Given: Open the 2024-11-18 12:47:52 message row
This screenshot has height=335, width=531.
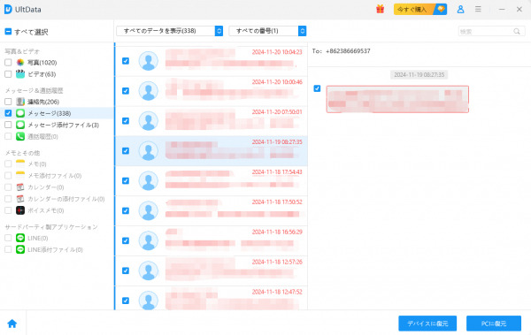Looking at the screenshot, I should (212, 299).
